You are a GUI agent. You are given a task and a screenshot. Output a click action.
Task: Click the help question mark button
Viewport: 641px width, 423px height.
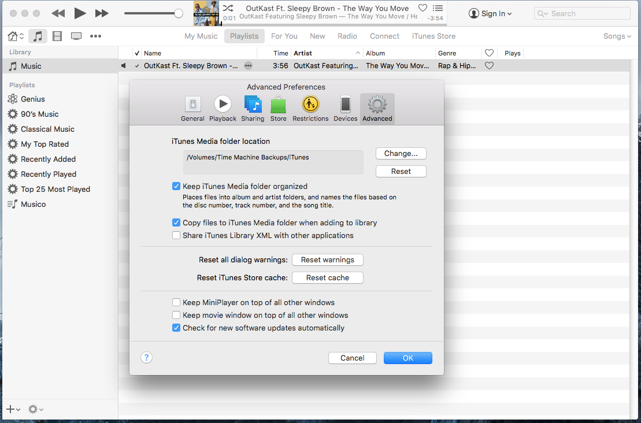pyautogui.click(x=147, y=358)
